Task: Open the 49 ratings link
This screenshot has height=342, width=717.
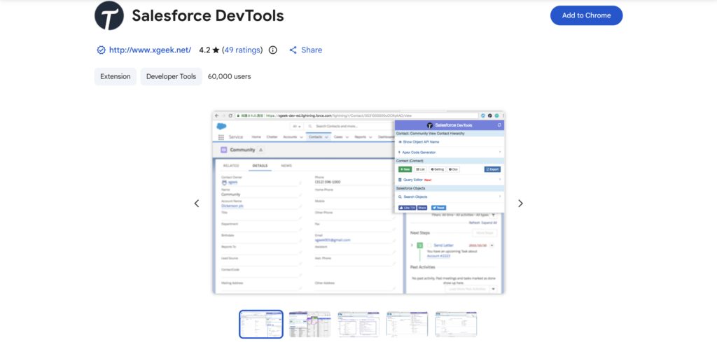Action: (x=242, y=50)
